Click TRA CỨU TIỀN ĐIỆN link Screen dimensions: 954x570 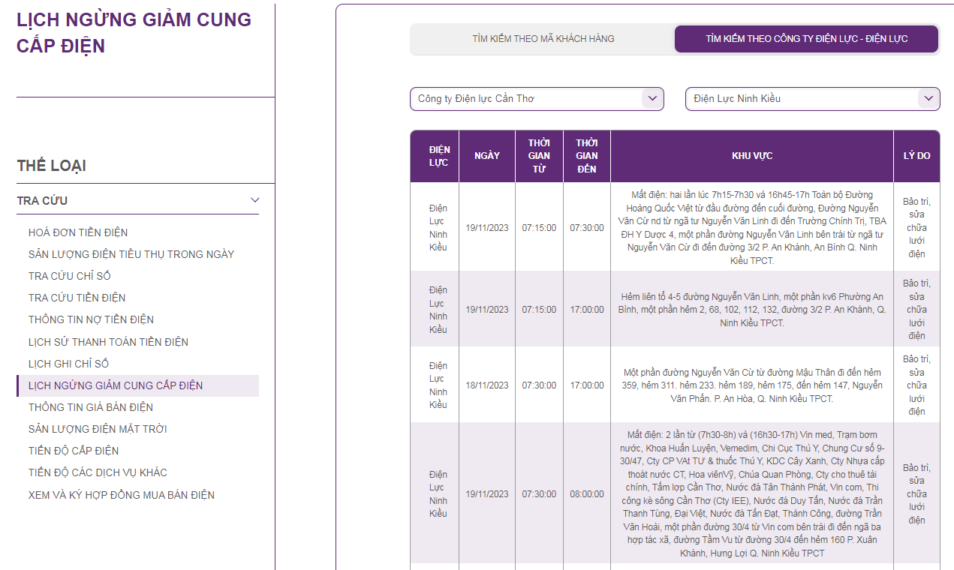pyautogui.click(x=77, y=298)
